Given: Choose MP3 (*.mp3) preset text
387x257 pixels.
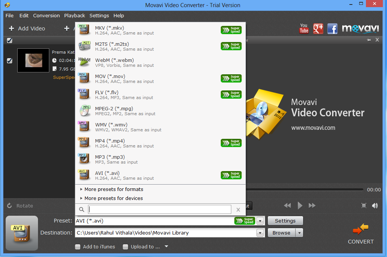Looking at the screenshot, I should pos(110,157).
